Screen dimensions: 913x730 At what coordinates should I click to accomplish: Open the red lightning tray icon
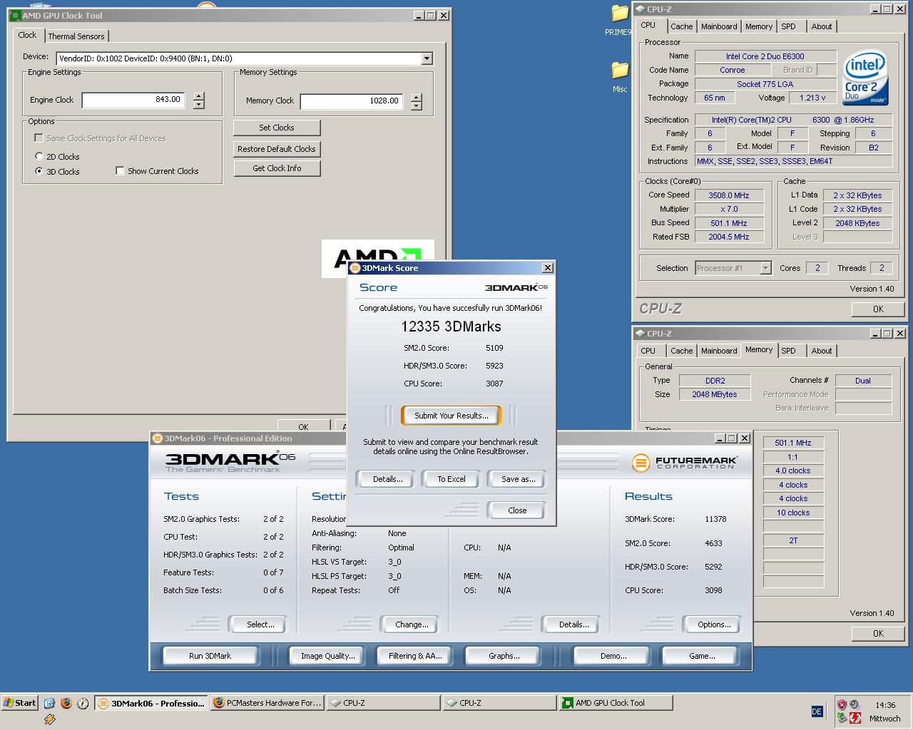855,718
